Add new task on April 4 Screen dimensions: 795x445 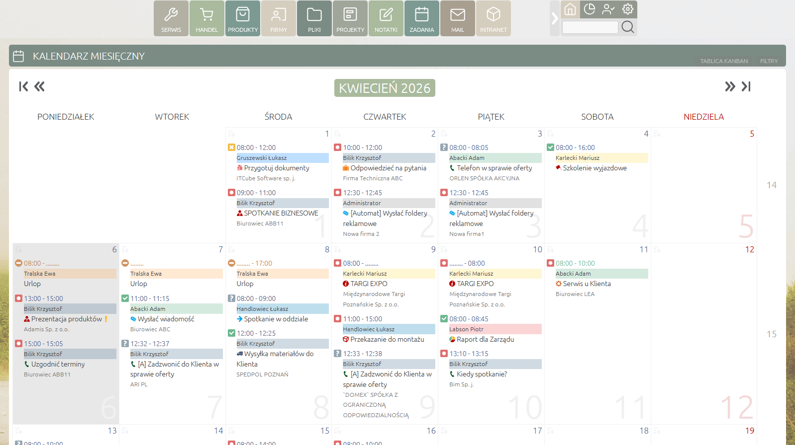tap(551, 134)
